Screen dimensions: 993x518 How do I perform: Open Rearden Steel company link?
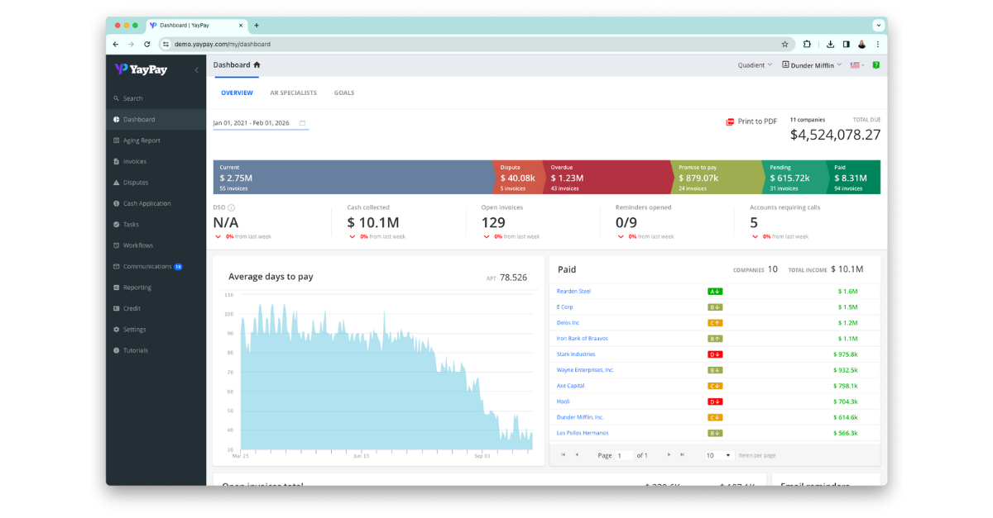point(573,291)
